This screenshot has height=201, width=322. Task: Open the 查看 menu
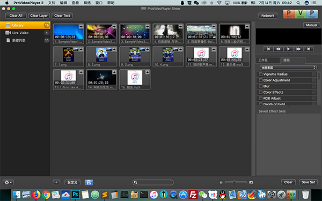click(x=75, y=3)
